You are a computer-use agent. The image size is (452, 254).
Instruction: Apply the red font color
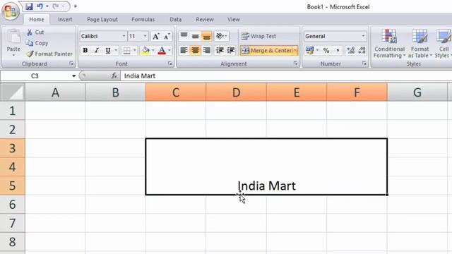(162, 51)
